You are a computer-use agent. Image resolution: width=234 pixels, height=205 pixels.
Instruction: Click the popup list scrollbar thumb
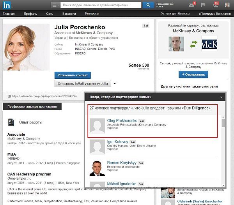click(x=223, y=124)
